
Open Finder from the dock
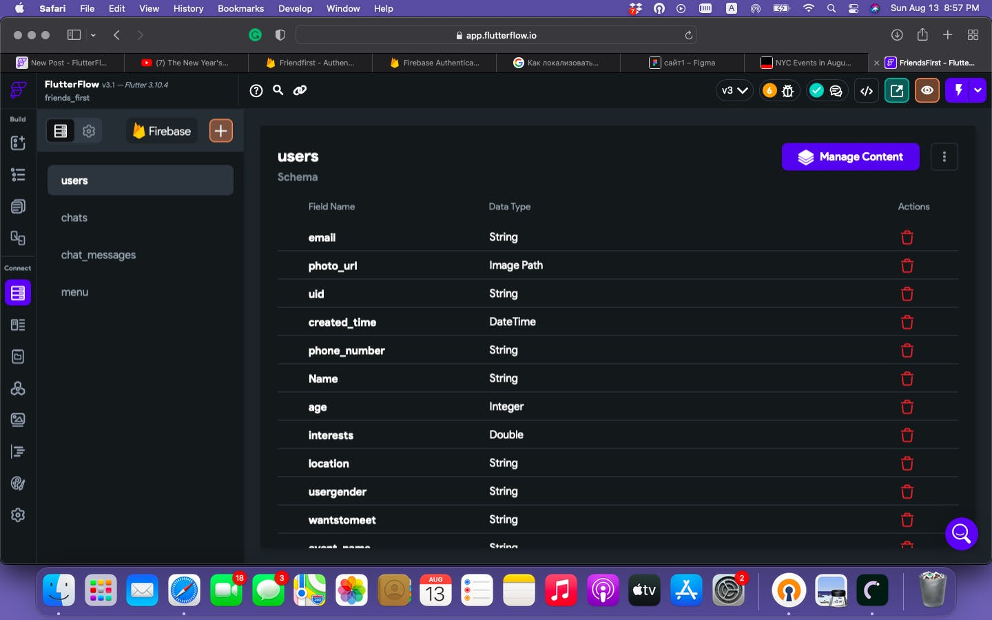pyautogui.click(x=59, y=590)
